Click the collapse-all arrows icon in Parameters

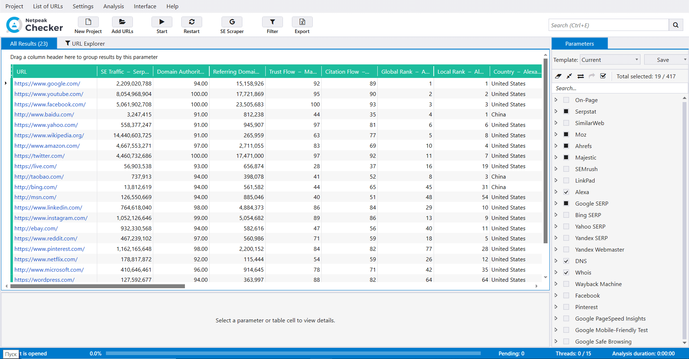pyautogui.click(x=569, y=76)
